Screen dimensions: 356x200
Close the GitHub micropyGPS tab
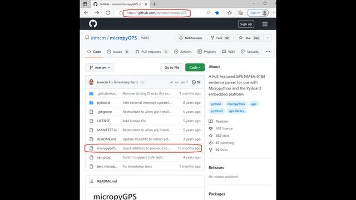point(146,4)
